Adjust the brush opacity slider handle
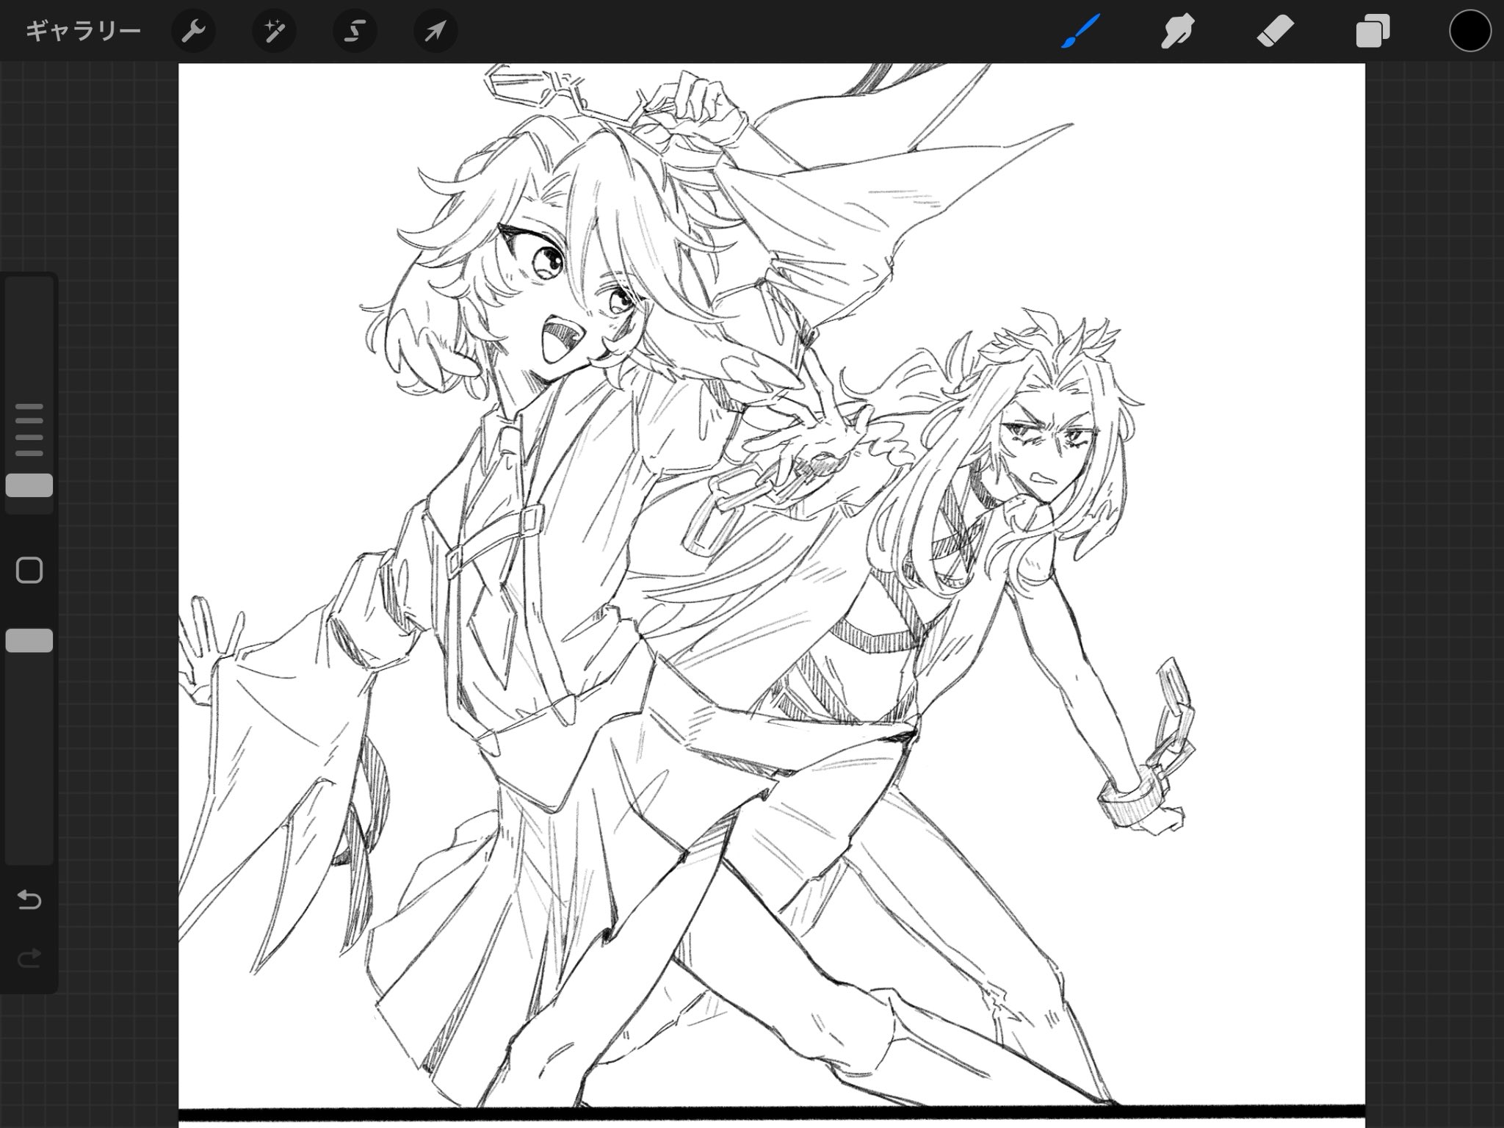 tap(29, 640)
